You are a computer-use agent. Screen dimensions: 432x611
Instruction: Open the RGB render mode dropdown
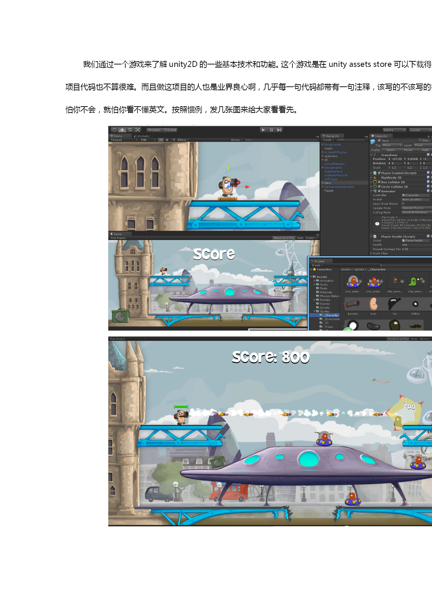click(148, 140)
